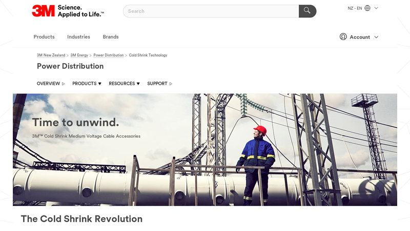
Task: Click the magnifying glass search button
Action: click(x=307, y=11)
